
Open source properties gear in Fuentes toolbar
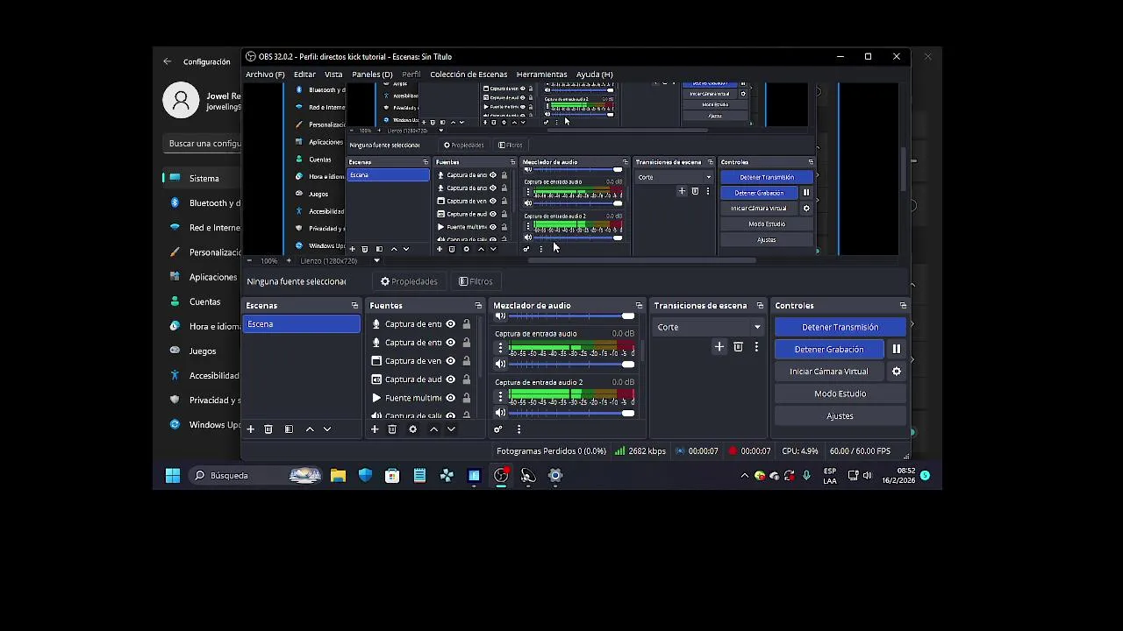tap(412, 429)
